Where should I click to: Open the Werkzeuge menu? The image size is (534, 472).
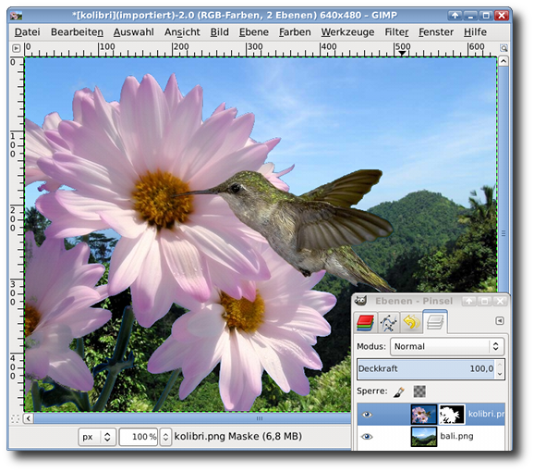(x=347, y=32)
